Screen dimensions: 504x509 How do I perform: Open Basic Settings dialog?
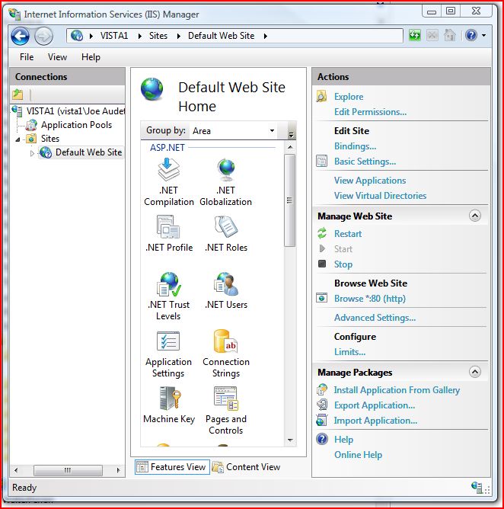pos(365,162)
